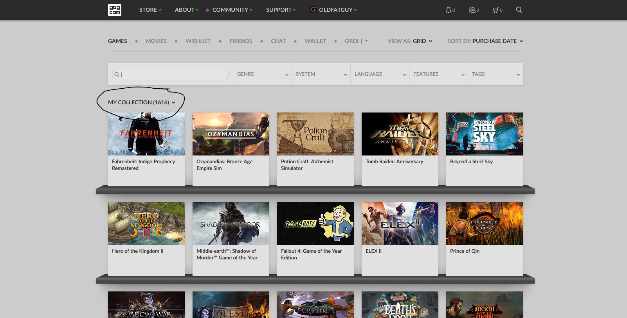Expand the GENRE filter dropdown
Viewport: 627px width, 318px height.
[262, 74]
